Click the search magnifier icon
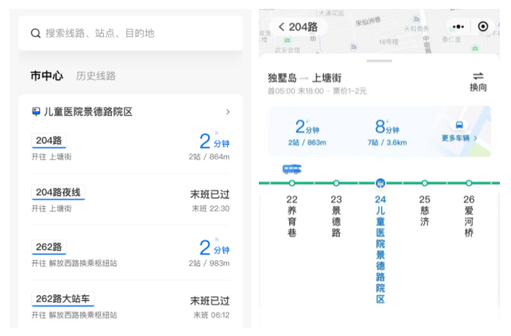 pyautogui.click(x=36, y=33)
